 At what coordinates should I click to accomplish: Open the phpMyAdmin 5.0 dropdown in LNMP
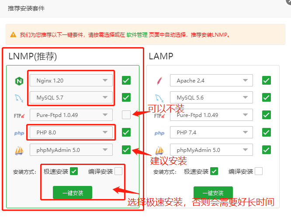71,150
